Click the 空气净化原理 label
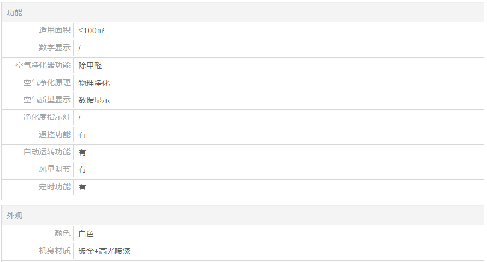Viewport: 487px width, 262px height. (x=47, y=83)
